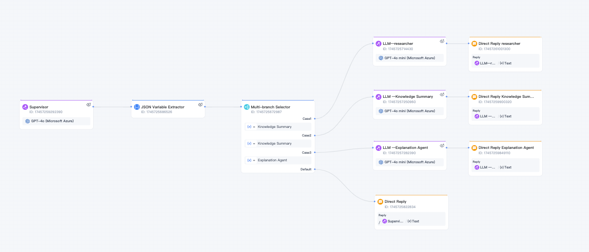Click the Case1 output connector dot
589x252 pixels.
[315, 118]
